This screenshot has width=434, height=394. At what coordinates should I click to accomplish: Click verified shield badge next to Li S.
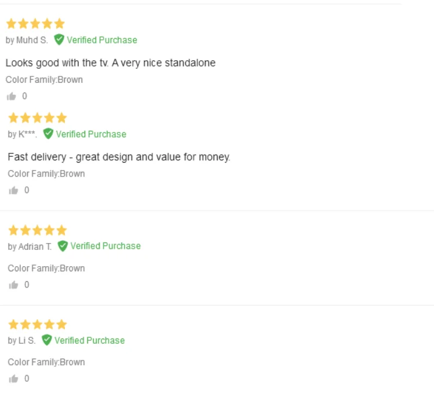tap(47, 340)
